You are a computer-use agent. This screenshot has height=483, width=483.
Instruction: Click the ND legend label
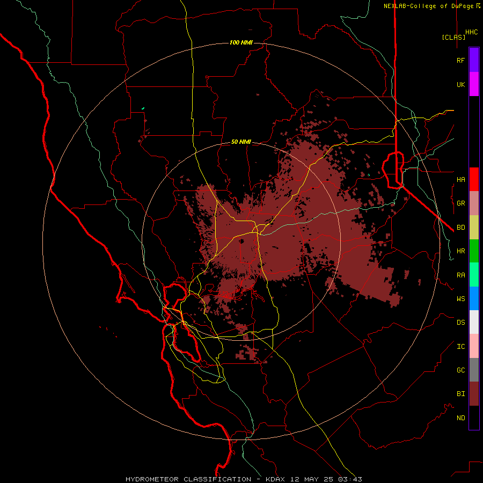[460, 418]
